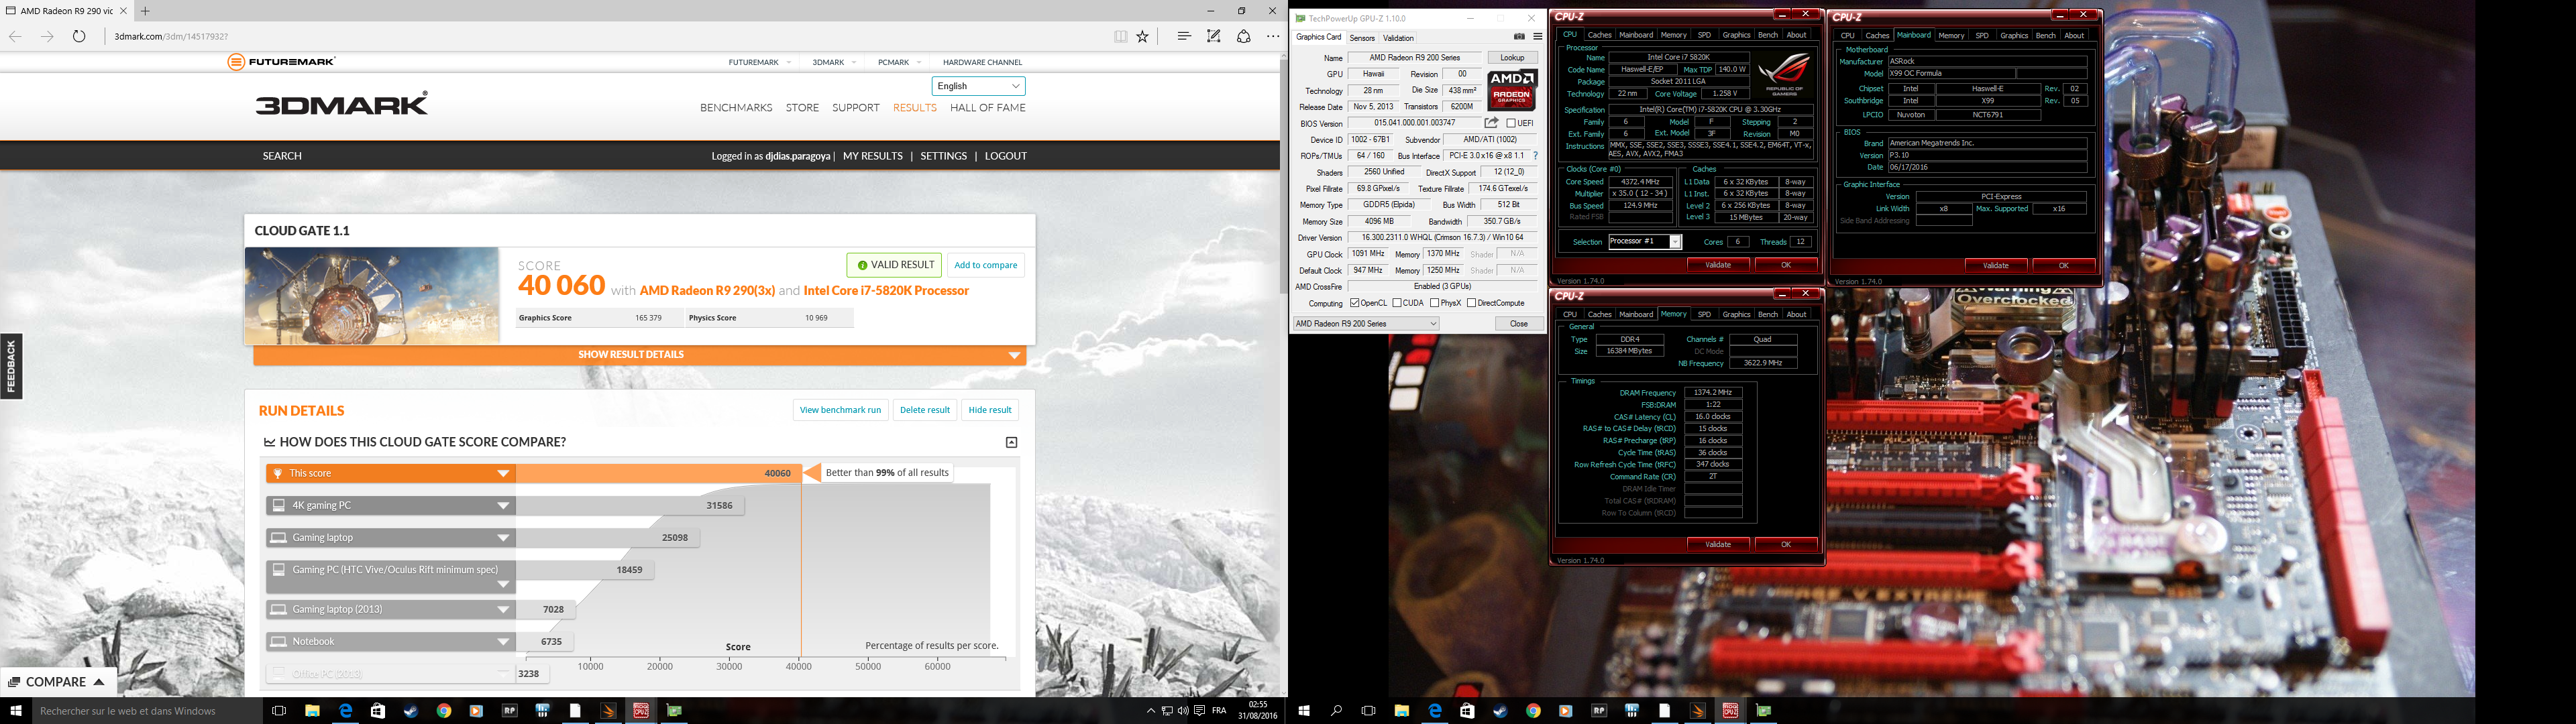Expand the 'Notebook' comparison row
2576x724 pixels.
pos(390,641)
